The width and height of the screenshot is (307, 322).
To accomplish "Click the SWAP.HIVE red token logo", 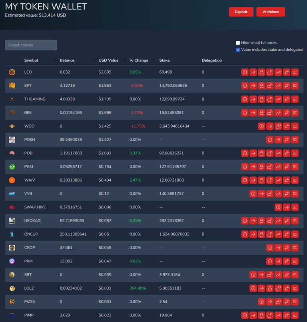I will 12,207.
